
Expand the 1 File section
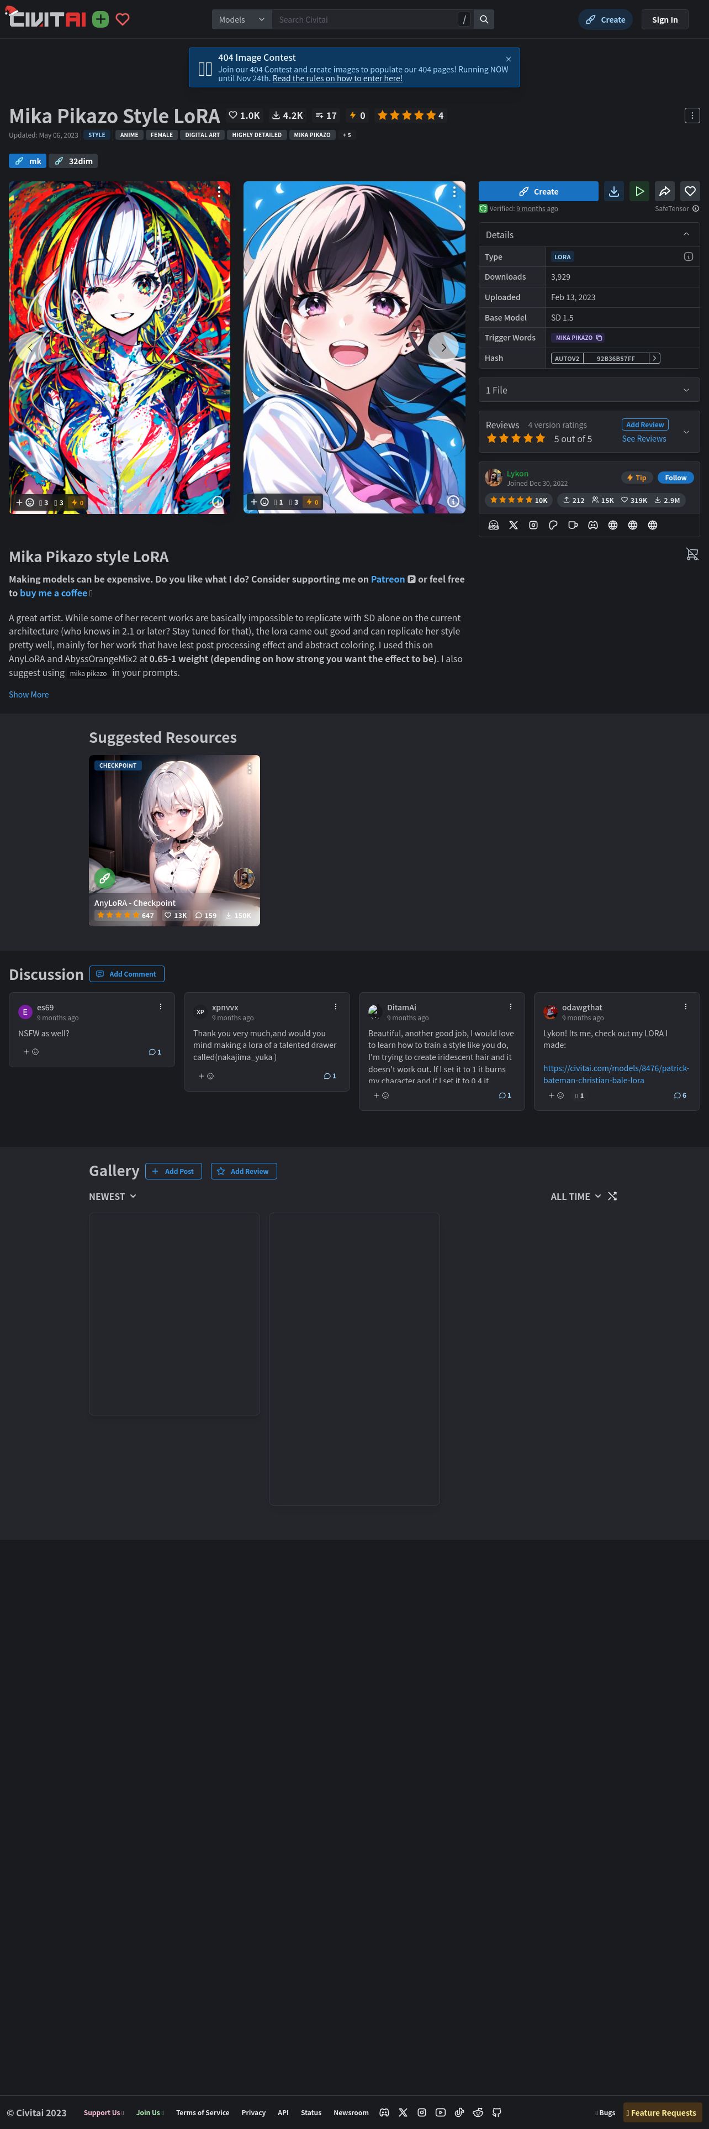pos(589,390)
